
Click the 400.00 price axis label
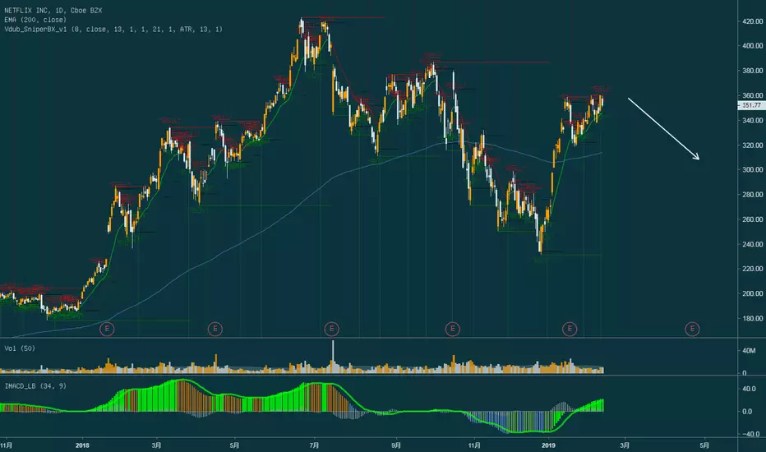coord(752,46)
